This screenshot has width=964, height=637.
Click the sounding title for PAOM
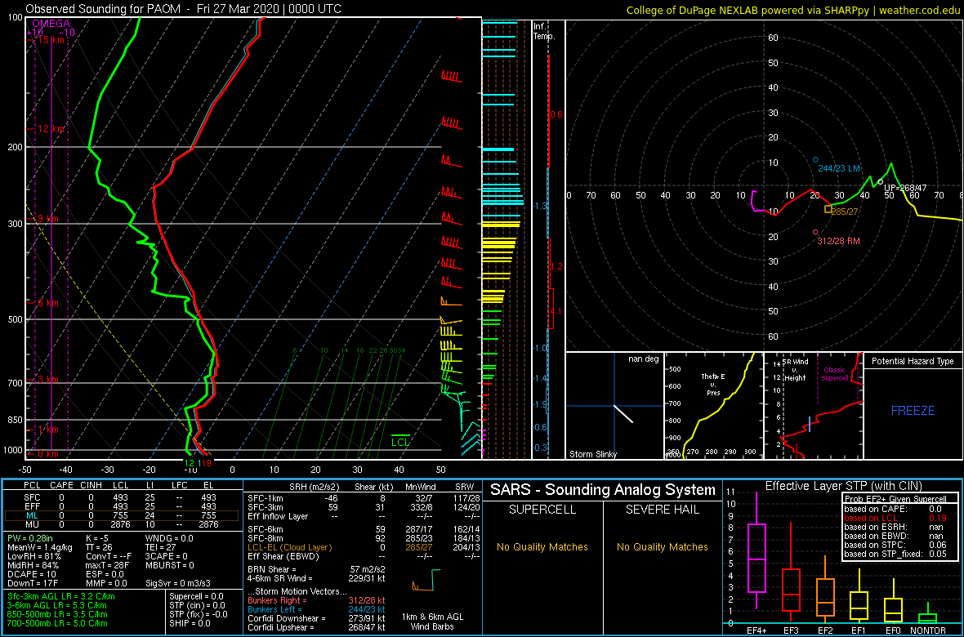(183, 9)
